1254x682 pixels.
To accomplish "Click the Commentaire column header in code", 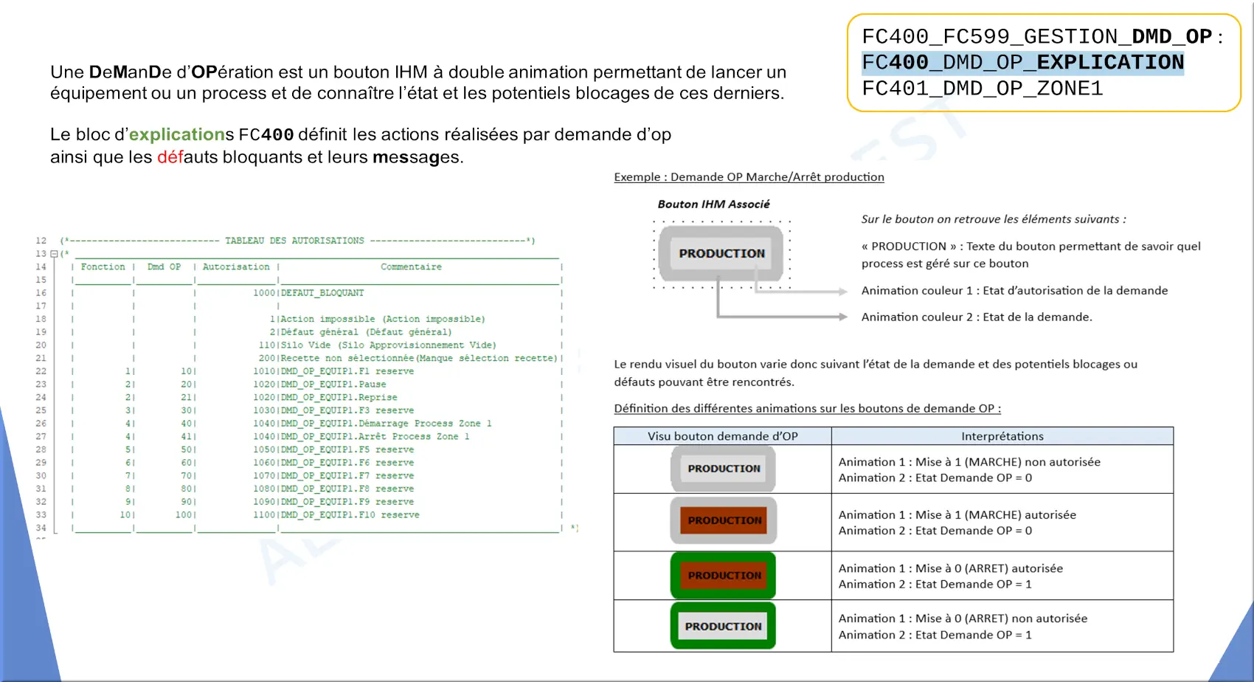I will [x=411, y=267].
